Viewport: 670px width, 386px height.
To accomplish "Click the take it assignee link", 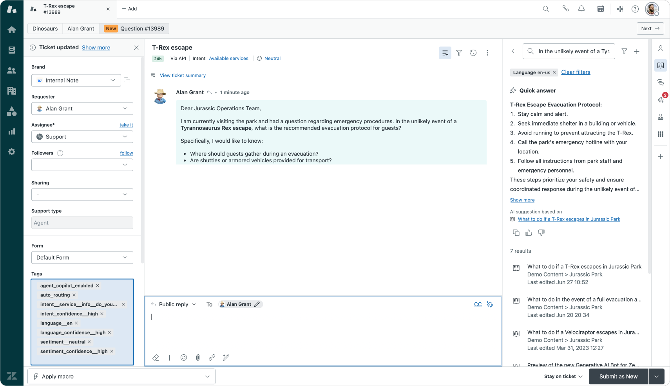I will pos(126,125).
